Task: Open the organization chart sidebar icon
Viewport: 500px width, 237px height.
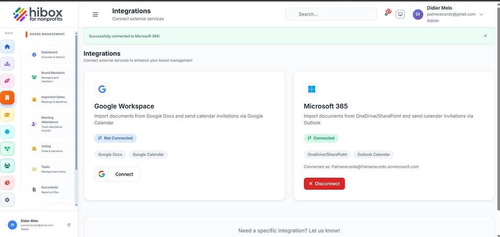Action: click(7, 64)
